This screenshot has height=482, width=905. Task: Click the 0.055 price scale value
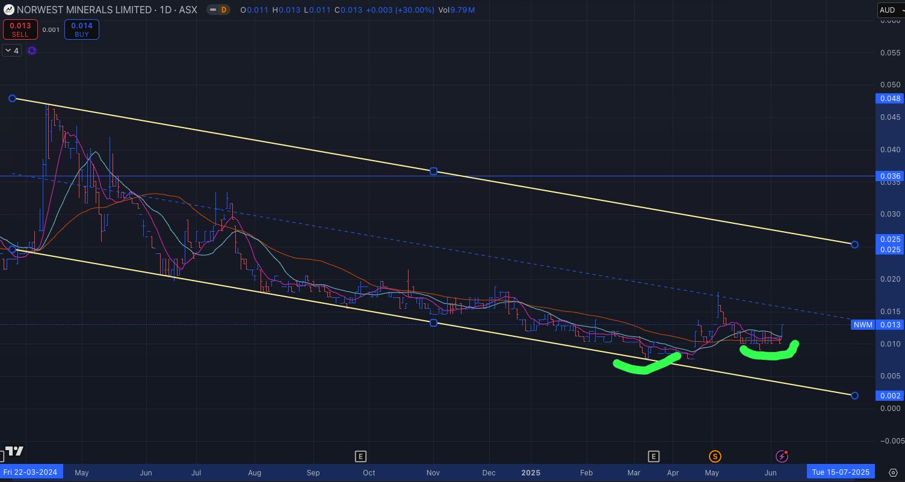(890, 52)
